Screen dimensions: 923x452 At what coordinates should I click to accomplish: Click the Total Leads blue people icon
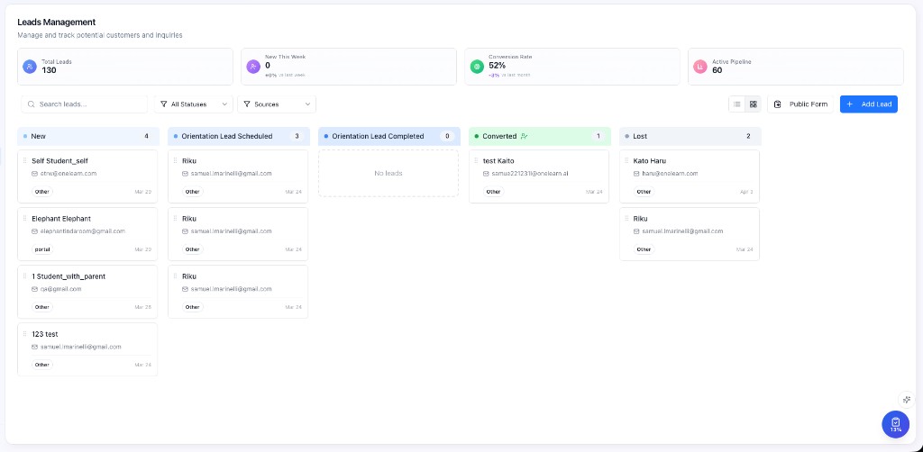coord(30,67)
